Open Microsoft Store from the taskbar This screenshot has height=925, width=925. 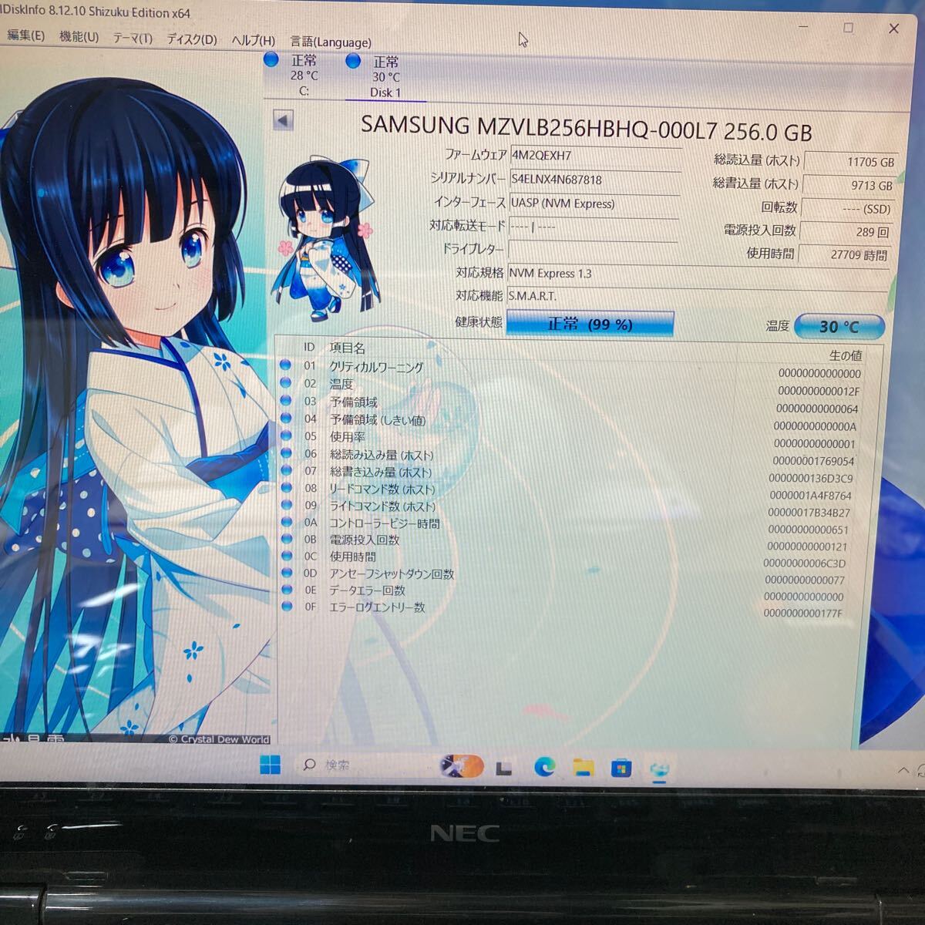pos(621,768)
